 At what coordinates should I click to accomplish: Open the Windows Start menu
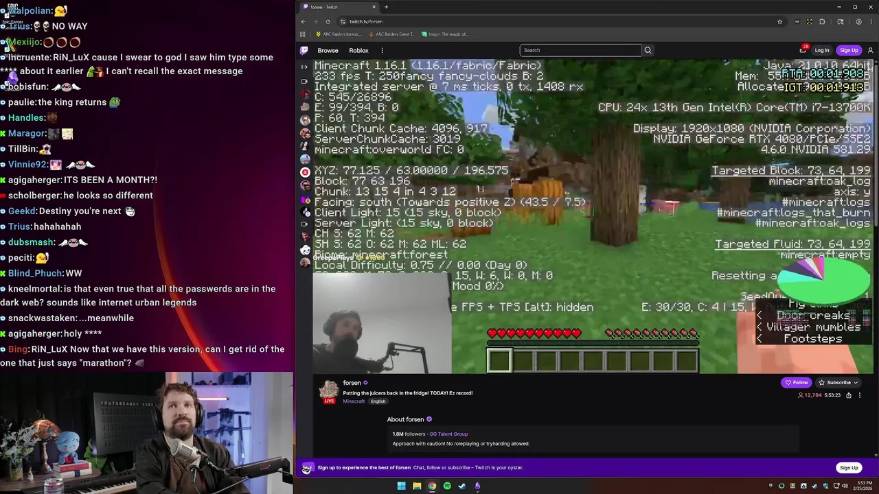401,486
